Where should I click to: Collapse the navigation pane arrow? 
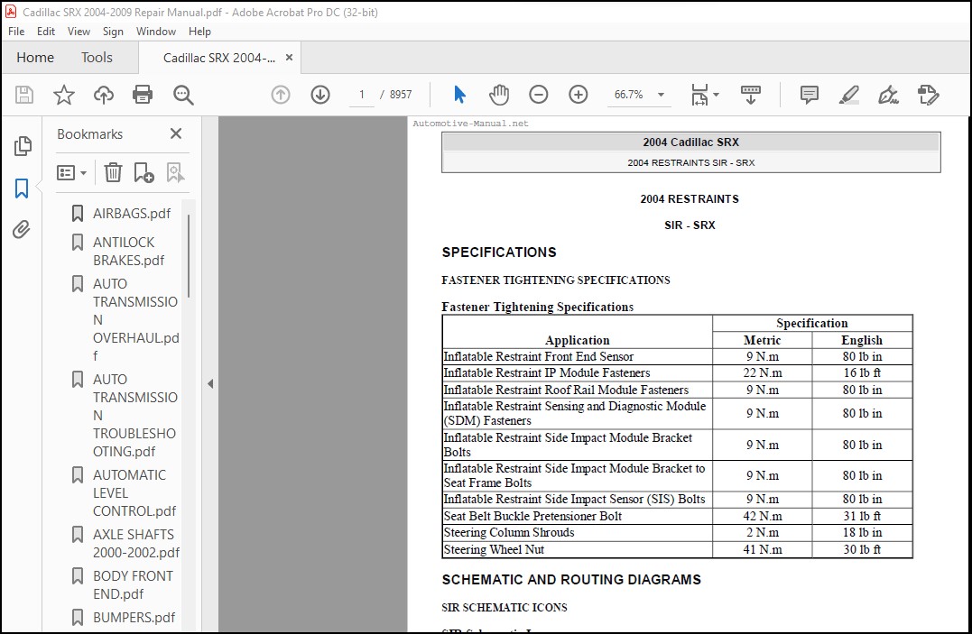[210, 383]
